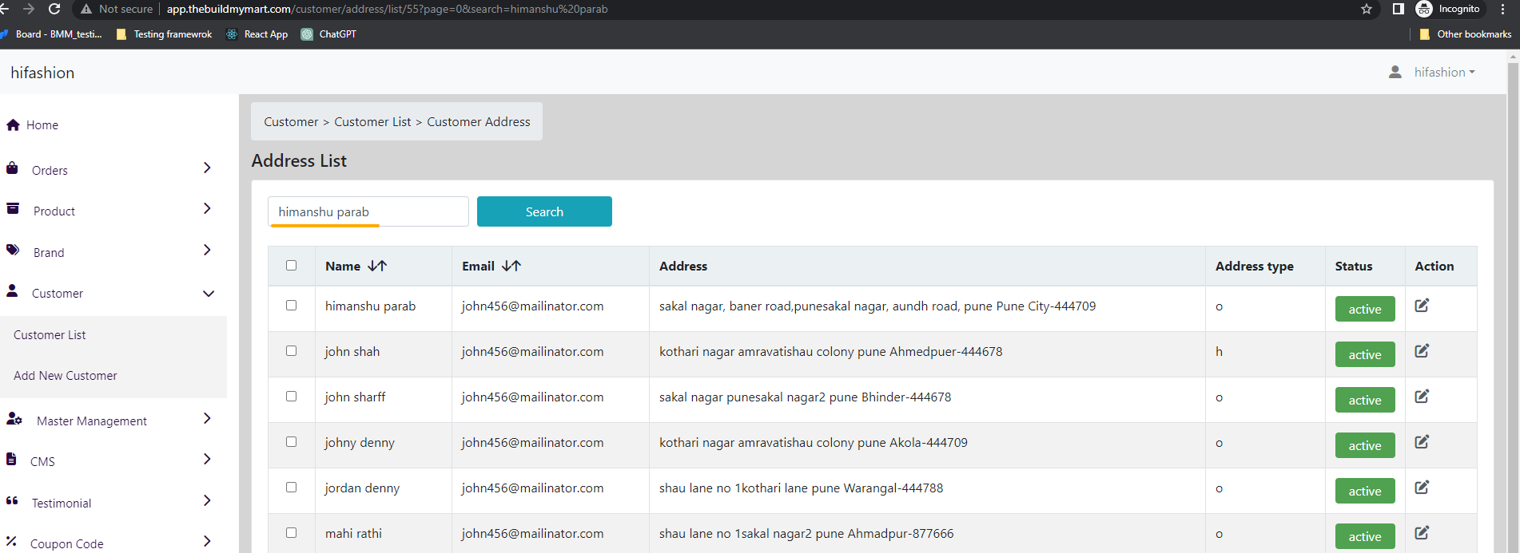The height and width of the screenshot is (553, 1520).
Task: Click the Master Management user-gear icon
Action: pyautogui.click(x=14, y=418)
